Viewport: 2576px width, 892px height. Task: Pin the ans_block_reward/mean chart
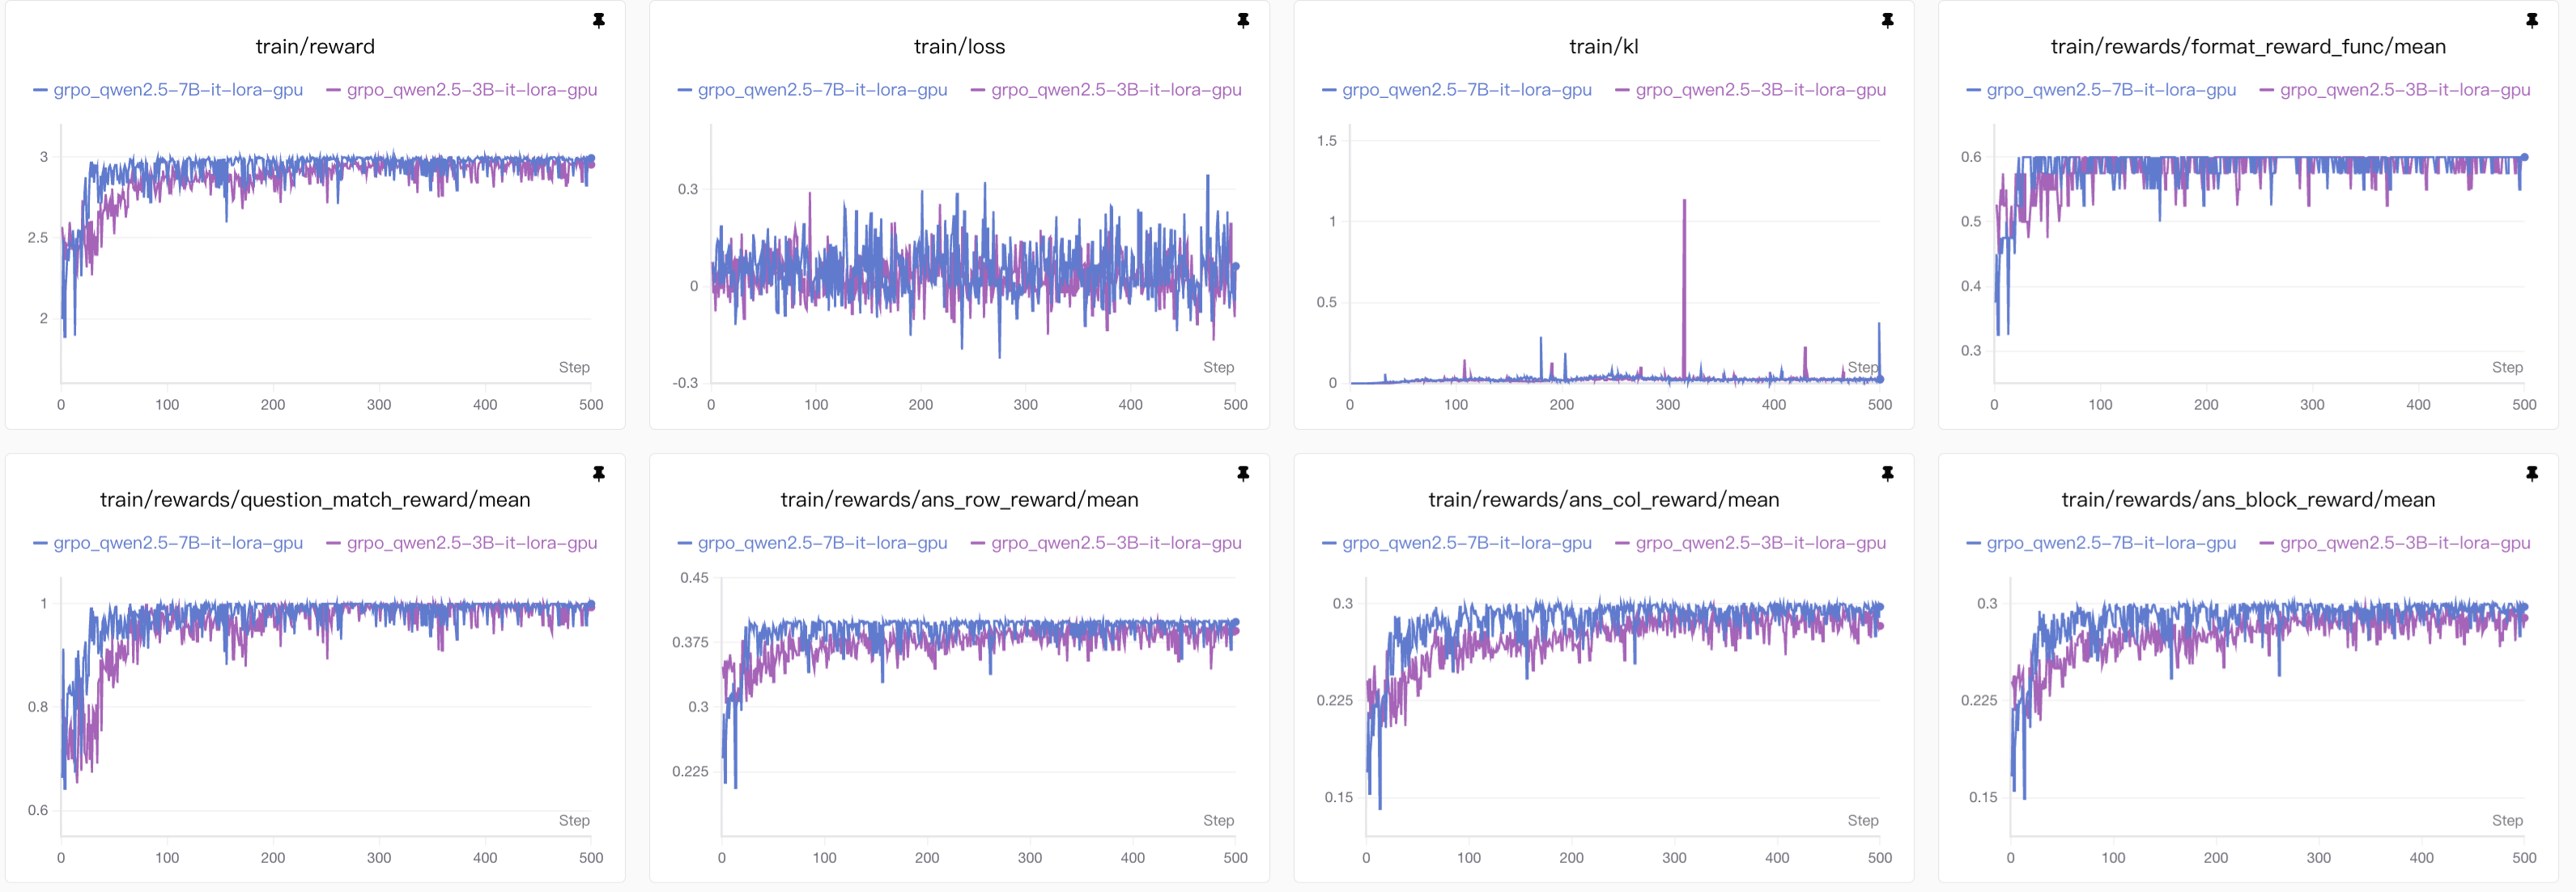[x=2531, y=473]
